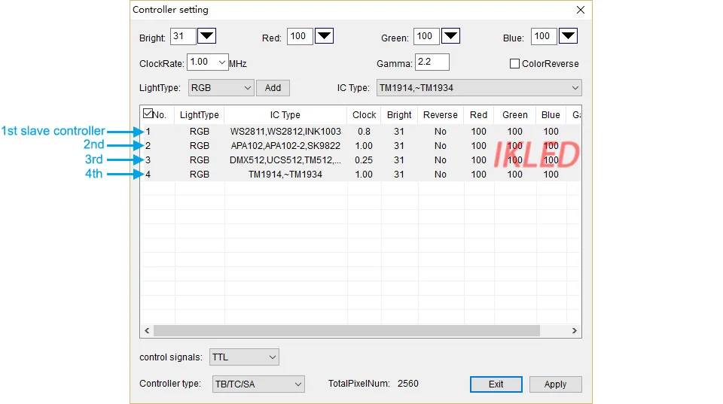Select row WS2811,WS2812,INK1003
723x404 pixels.
pos(361,132)
